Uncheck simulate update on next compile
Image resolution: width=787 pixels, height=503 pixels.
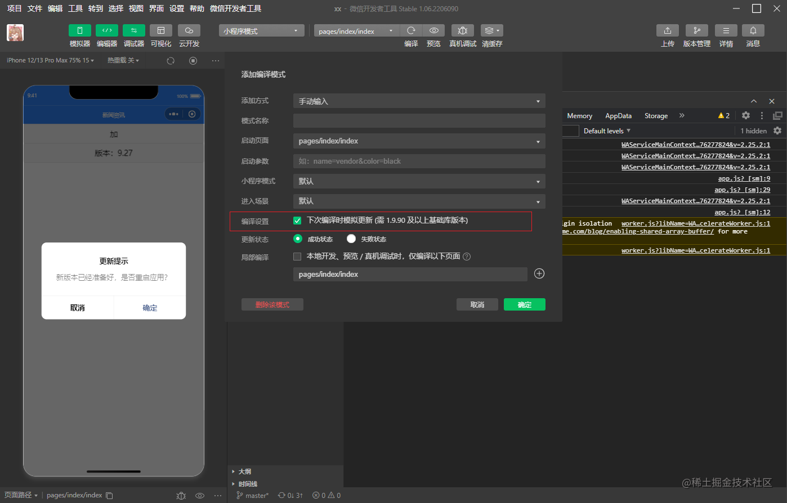(x=297, y=221)
